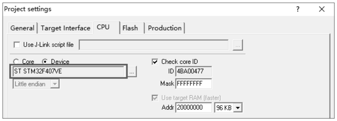
Task: Select the Flash tab
Action: (x=130, y=28)
